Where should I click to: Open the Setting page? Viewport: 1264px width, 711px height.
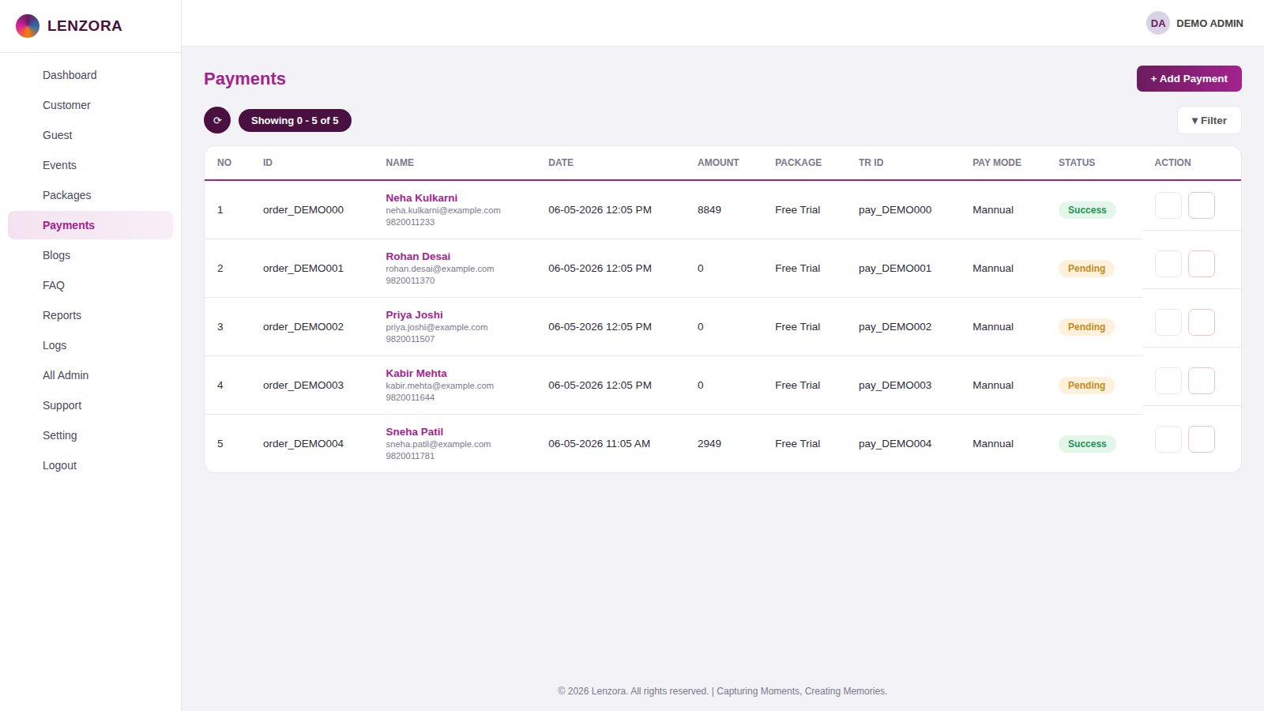coord(90,435)
